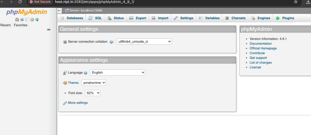
Task: Click help icon beside Server connection collation
Action: (111, 42)
